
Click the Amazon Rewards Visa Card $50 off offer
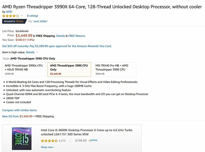pos(57,46)
